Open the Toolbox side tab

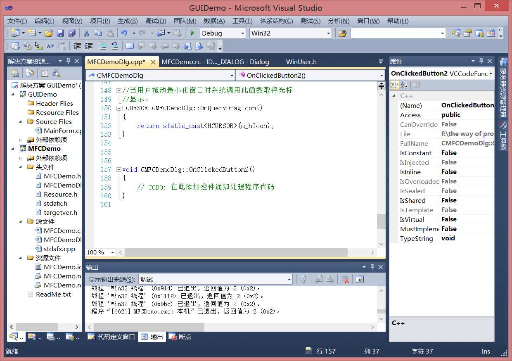(x=503, y=135)
